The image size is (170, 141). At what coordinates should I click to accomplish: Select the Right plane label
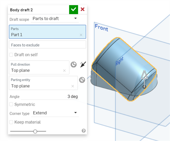click(x=119, y=61)
